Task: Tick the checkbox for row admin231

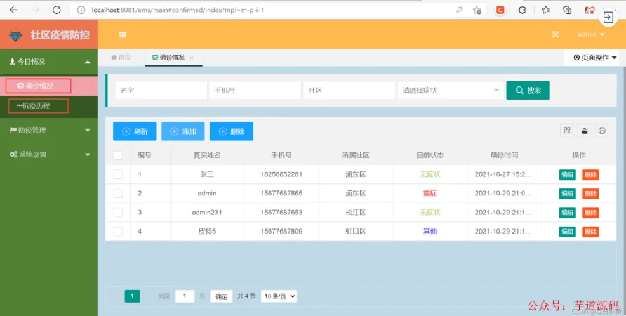Action: click(118, 213)
